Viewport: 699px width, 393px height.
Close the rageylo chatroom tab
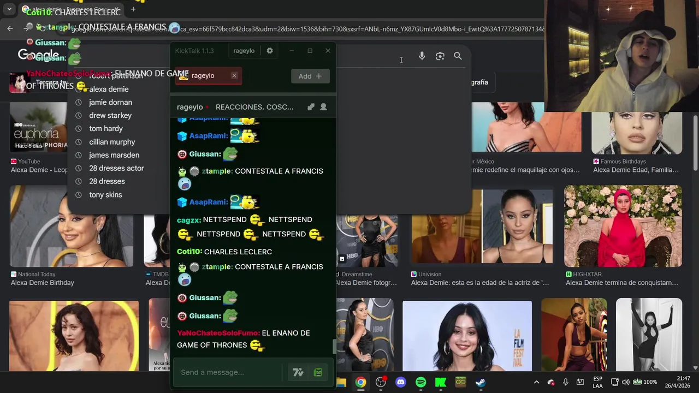click(x=234, y=76)
